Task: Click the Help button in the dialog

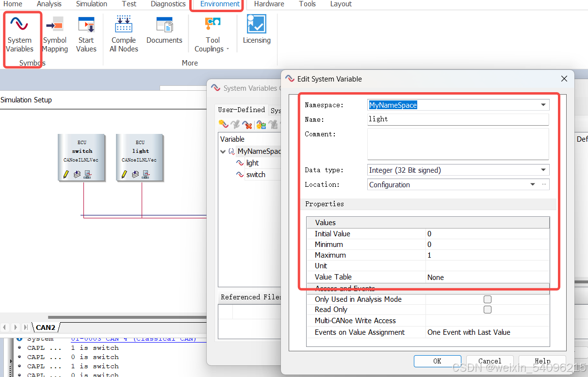Action: coord(542,361)
